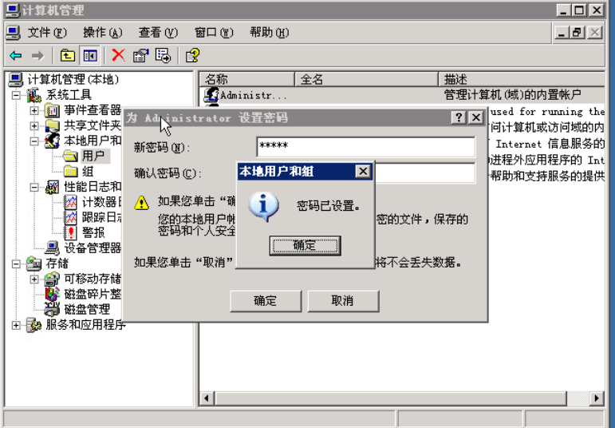
Task: Click the Up one level folder icon
Action: [68, 56]
